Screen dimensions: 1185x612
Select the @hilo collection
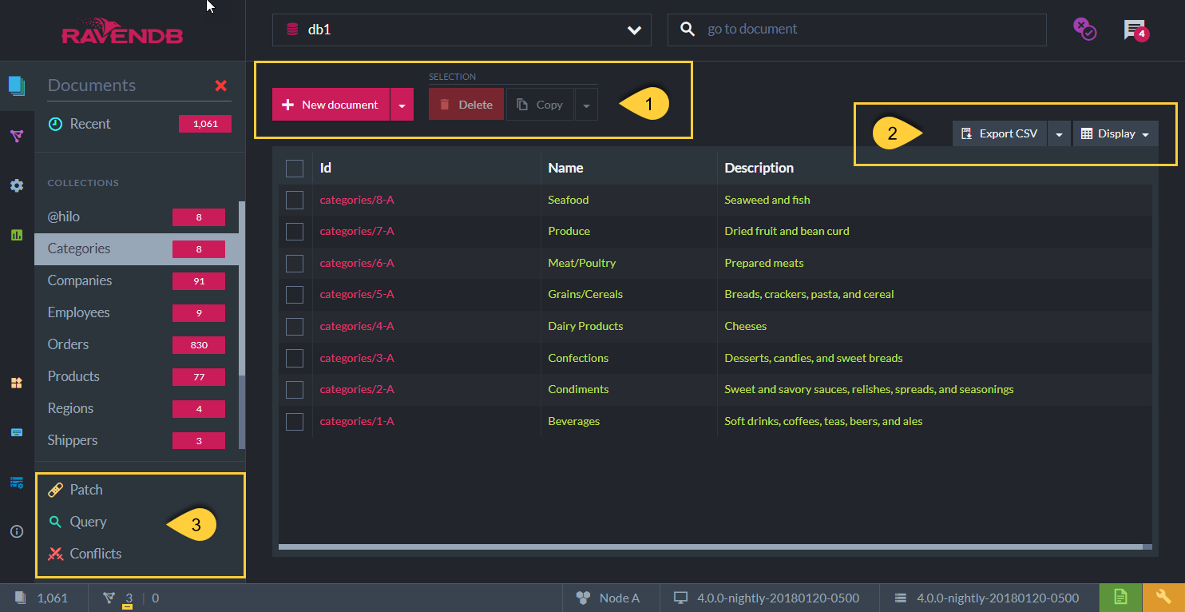pyautogui.click(x=137, y=217)
